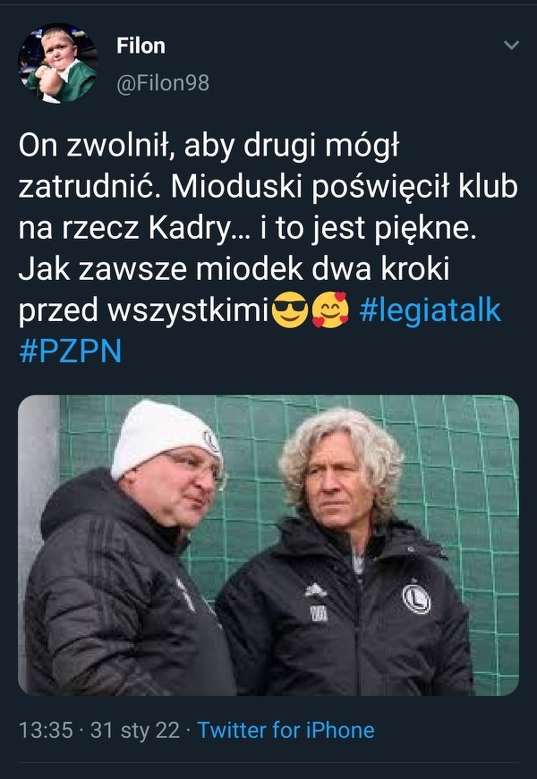
Task: Open the display name Filon
Action: (x=141, y=46)
